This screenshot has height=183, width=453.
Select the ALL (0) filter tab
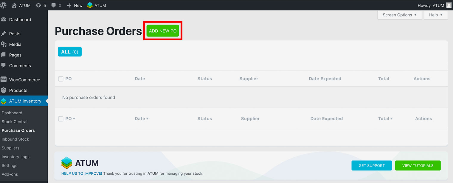(x=70, y=52)
